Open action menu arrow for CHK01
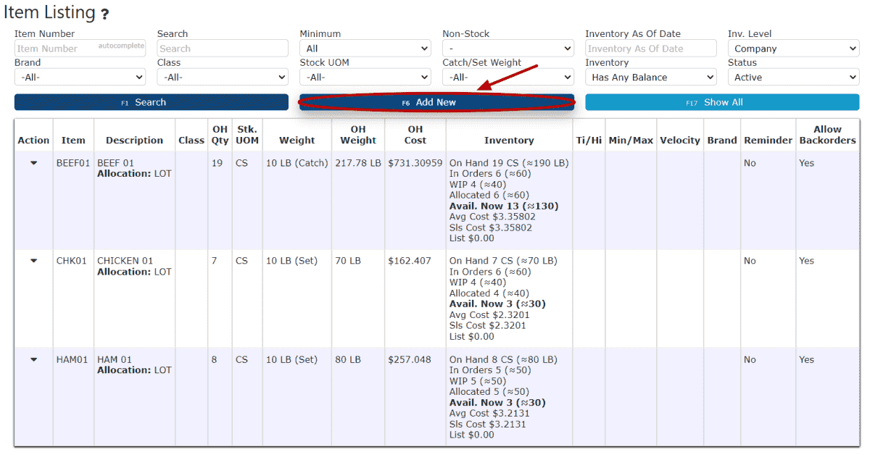870x455 pixels. [33, 261]
